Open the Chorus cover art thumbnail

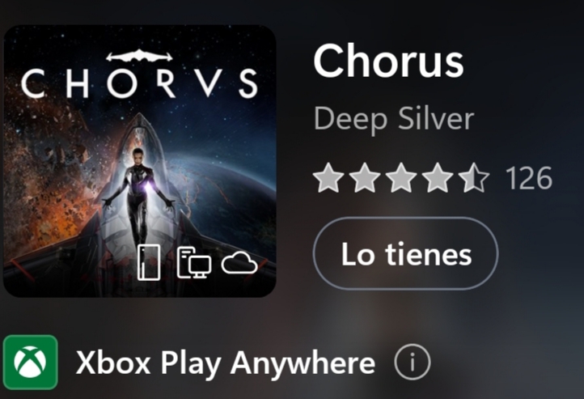tap(140, 161)
